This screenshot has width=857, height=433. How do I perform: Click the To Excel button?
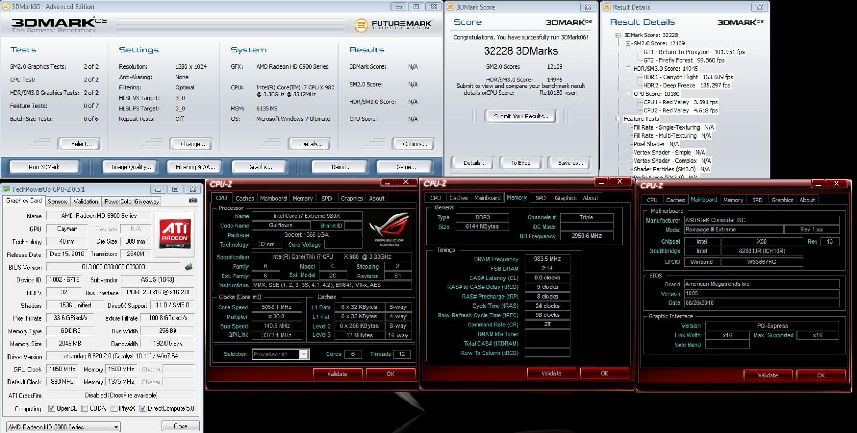click(521, 163)
